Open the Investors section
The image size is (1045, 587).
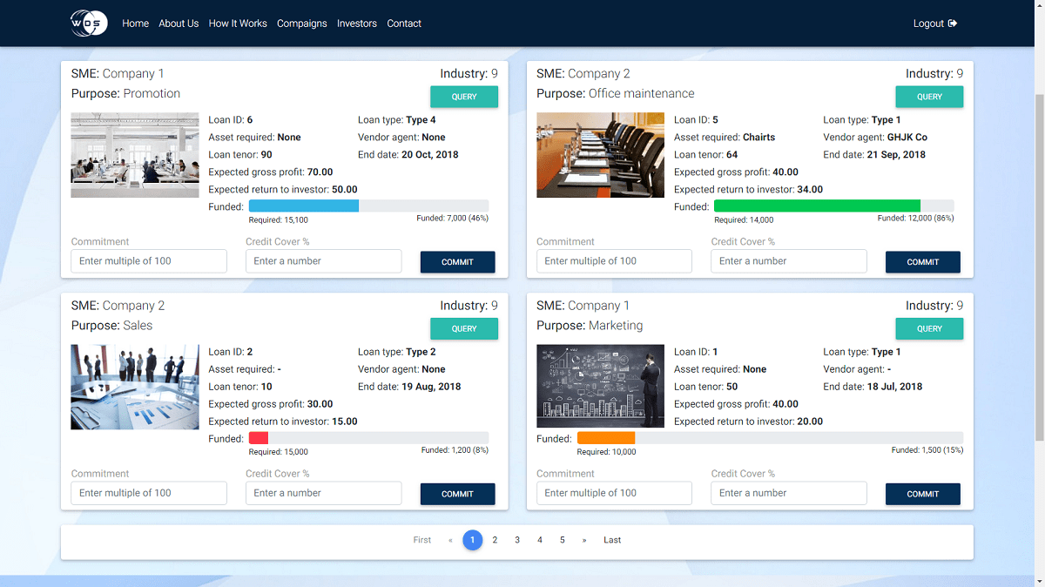(x=357, y=24)
